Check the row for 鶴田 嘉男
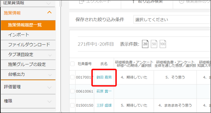This screenshot has height=113, width=211. coord(72,77)
